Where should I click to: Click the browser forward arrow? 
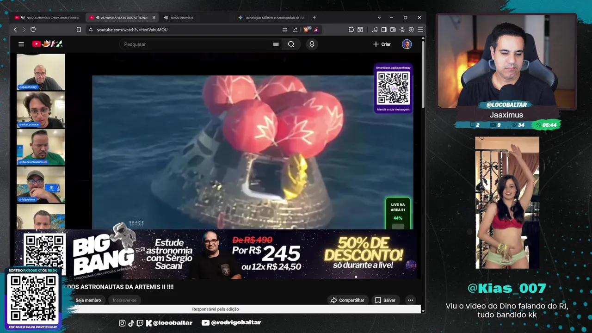point(24,30)
